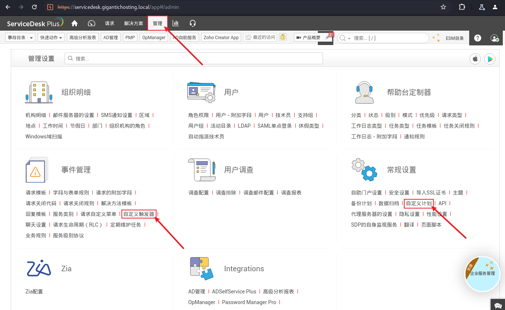Image resolution: width=505 pixels, height=310 pixels.
Task: Open the chat bubble icon at bottom right
Action: tap(498, 305)
